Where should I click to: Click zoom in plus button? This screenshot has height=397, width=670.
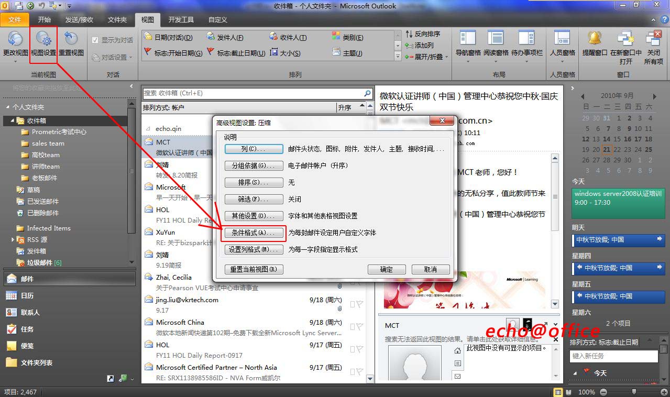click(665, 392)
